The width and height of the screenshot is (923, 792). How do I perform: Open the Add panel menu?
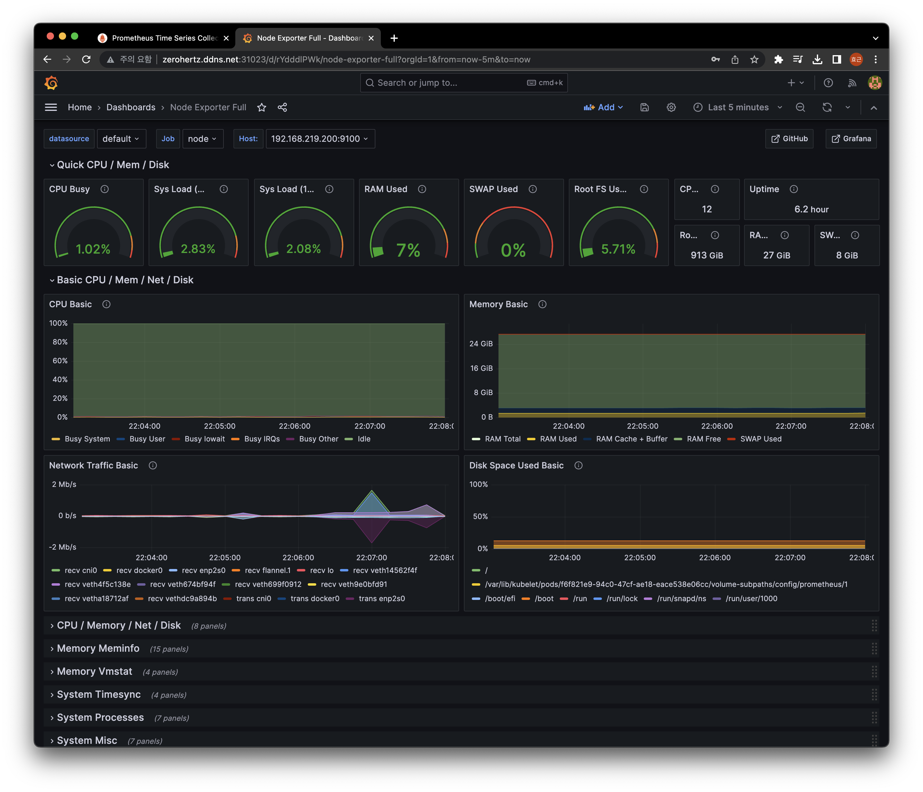603,107
